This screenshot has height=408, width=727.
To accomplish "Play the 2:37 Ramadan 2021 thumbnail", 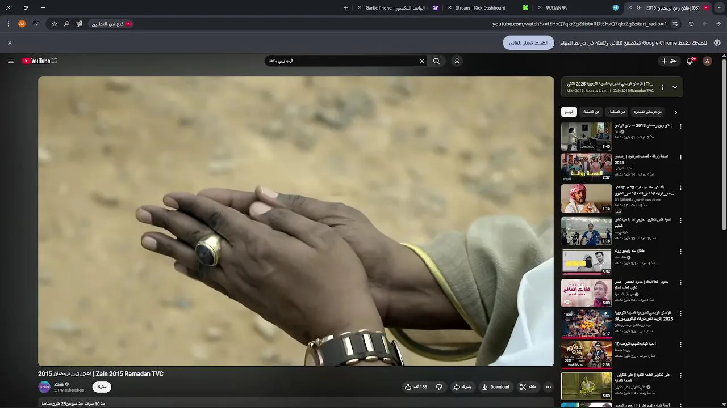I will (x=587, y=167).
